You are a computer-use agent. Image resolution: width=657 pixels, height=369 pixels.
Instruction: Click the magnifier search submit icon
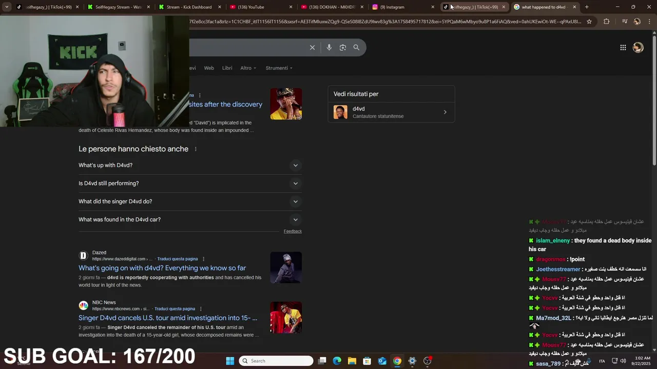[x=356, y=47]
